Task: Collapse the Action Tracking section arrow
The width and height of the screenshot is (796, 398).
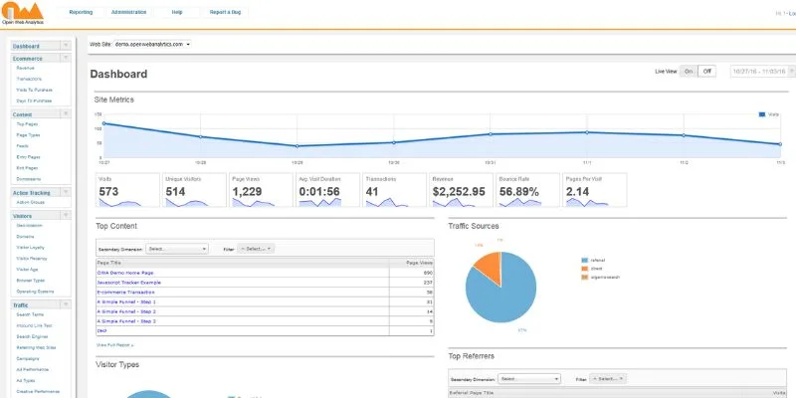Action: 66,192
